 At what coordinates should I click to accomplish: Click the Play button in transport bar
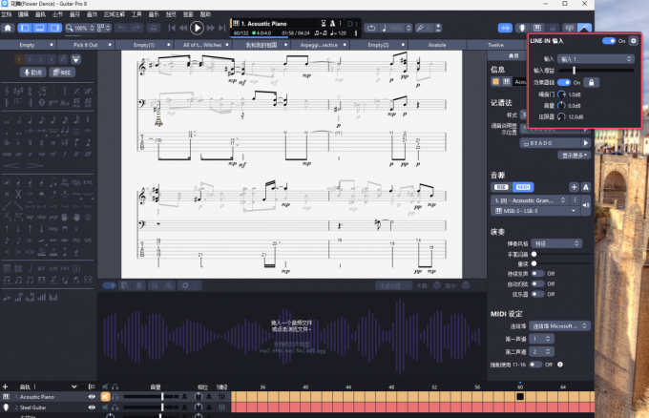coord(198,28)
